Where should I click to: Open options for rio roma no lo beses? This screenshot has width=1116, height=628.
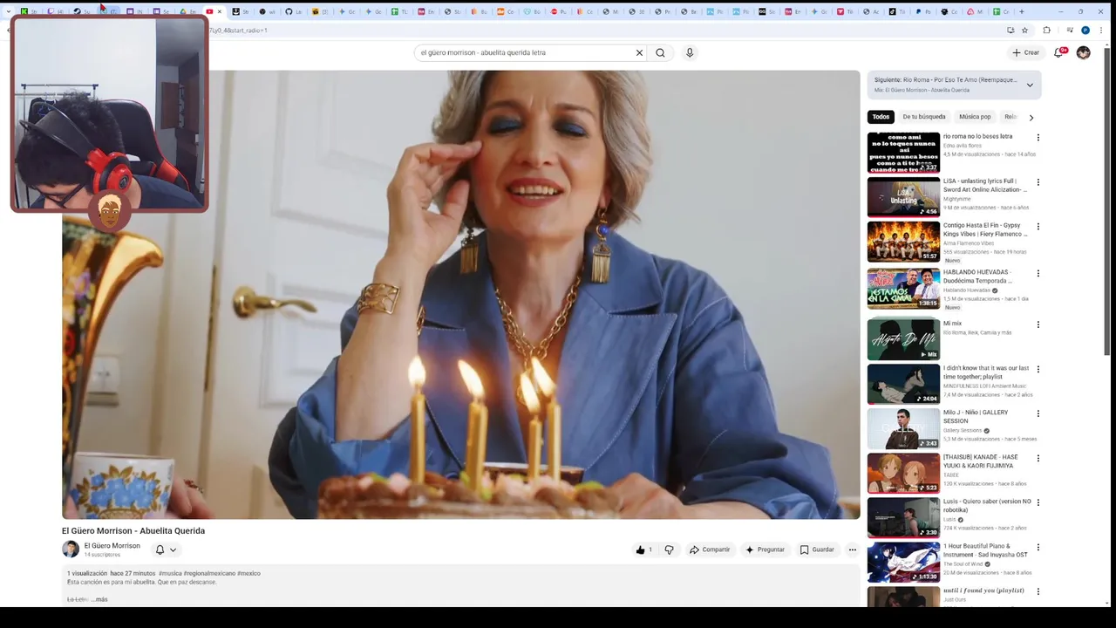tap(1038, 138)
